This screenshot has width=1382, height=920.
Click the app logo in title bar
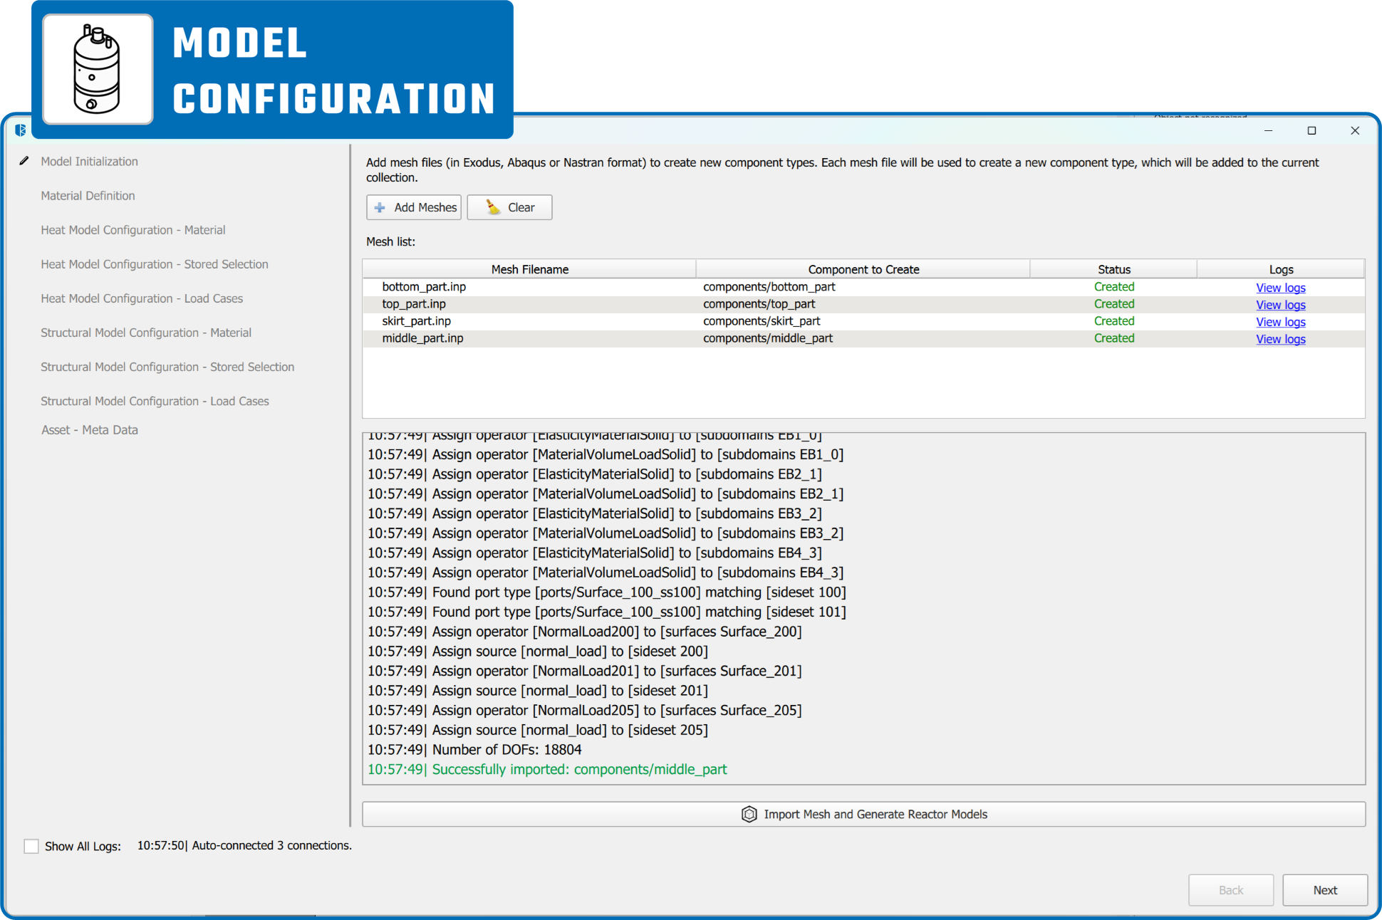coord(20,130)
